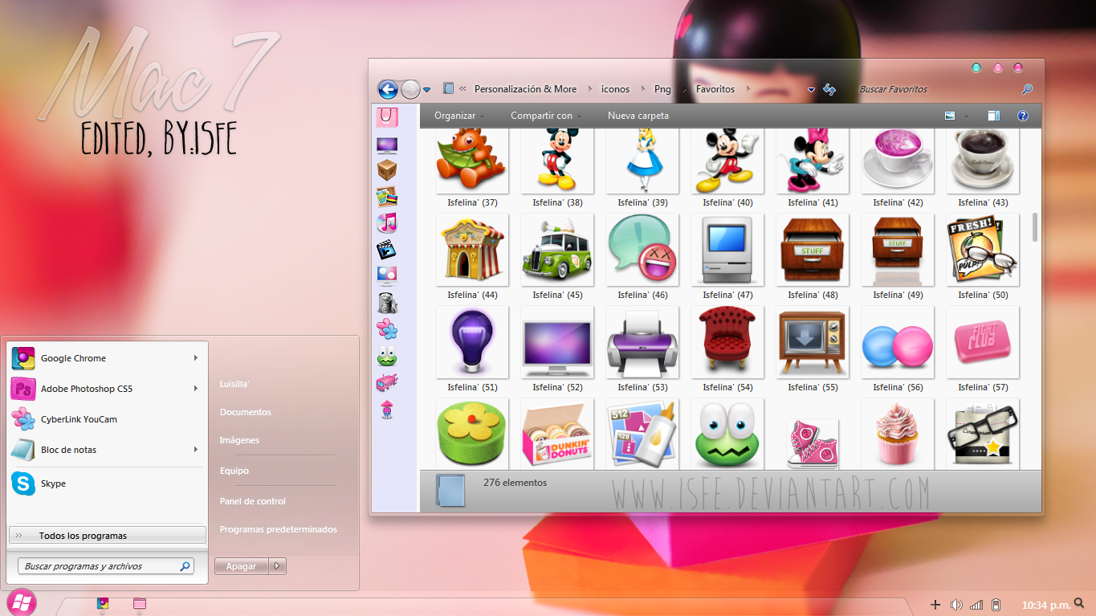The image size is (1096, 616).
Task: Expand the Bloc de notas jump list arrow
Action: click(x=195, y=450)
